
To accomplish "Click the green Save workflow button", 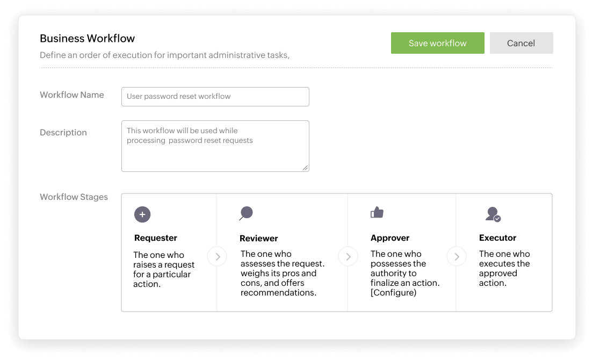I will 437,43.
